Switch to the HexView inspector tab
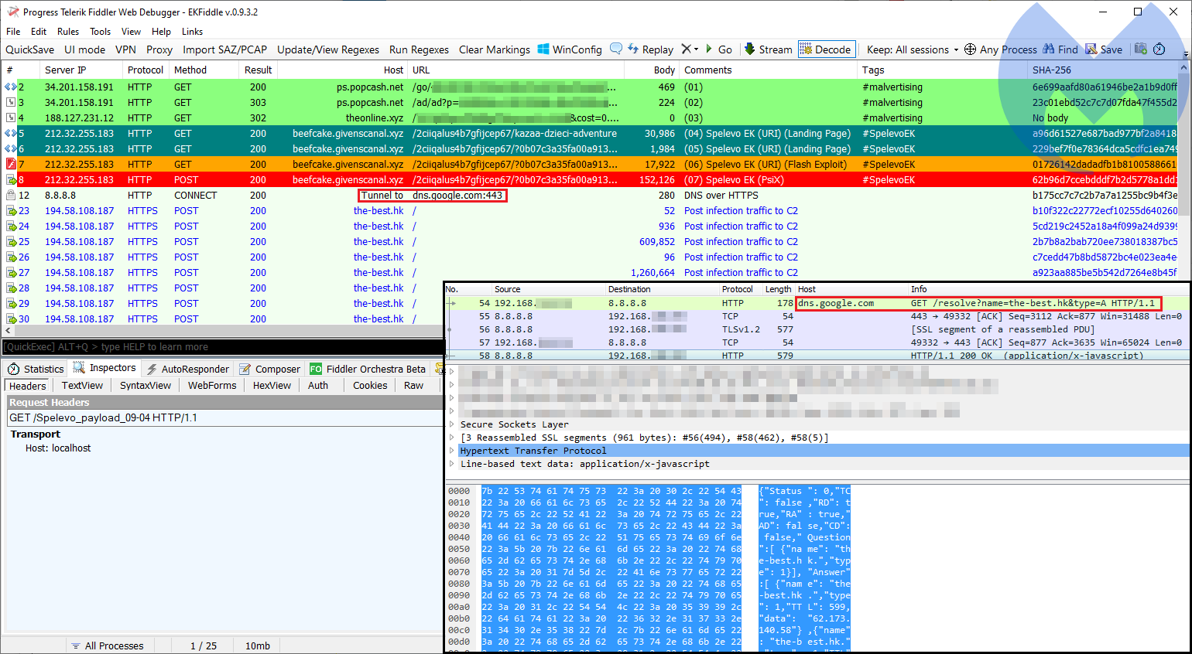Screen dimensions: 1192x654 (x=271, y=385)
